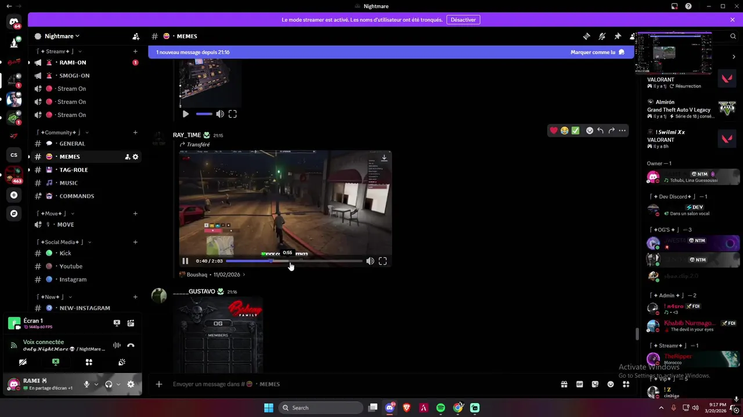Pause the GTA video playback
Viewport: 743px width, 417px height.
pos(185,261)
